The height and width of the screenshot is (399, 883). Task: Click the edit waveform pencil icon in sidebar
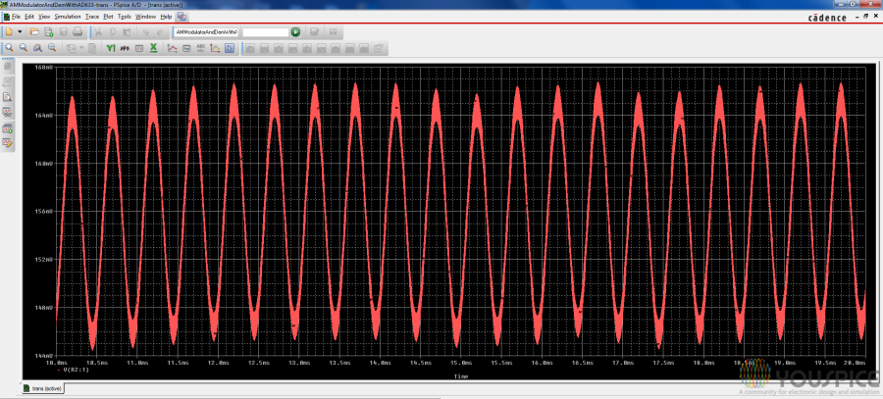tap(8, 143)
